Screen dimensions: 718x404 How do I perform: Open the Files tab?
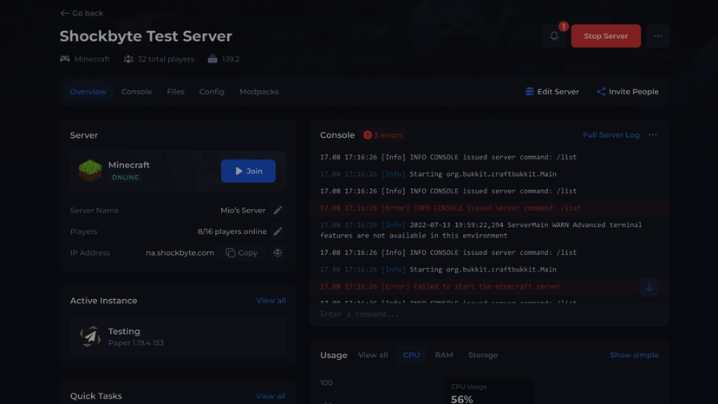click(175, 92)
